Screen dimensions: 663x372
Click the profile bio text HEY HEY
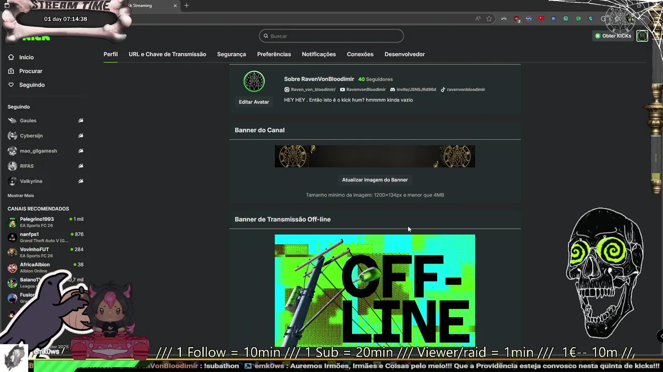pos(349,100)
